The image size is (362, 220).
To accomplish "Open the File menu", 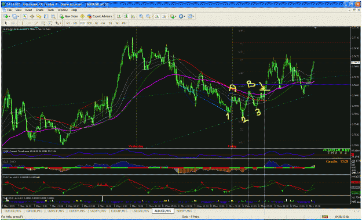I will coord(9,10).
